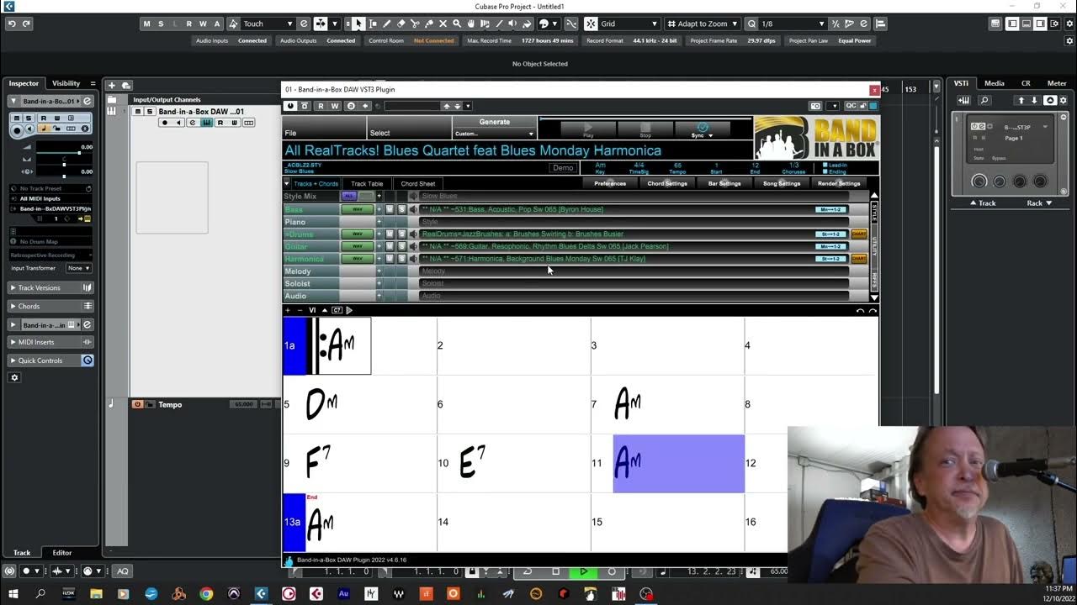Click the Demo button
This screenshot has width=1077, height=605.
click(563, 168)
